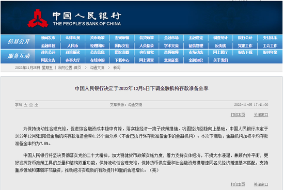Viewport: 284px width, 190px height.
Task: Click 关闭窗口 above the article text
Action: (x=261, y=115)
